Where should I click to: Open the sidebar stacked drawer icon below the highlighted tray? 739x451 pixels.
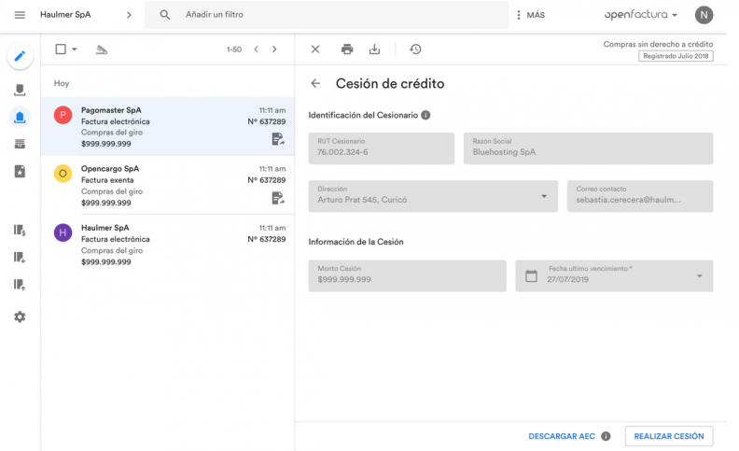pos(20,144)
